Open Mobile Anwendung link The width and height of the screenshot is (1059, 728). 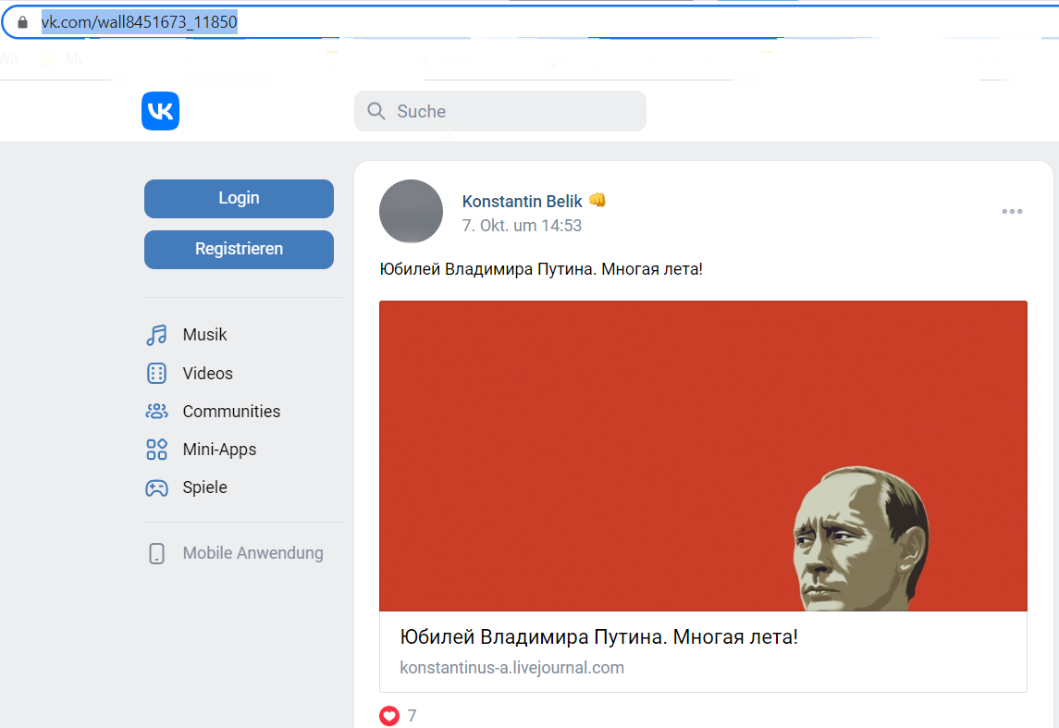(252, 553)
